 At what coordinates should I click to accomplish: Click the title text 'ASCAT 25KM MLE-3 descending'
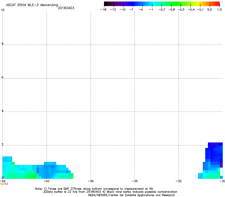tap(32, 5)
